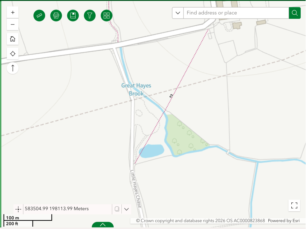
Task: Click the Great Hayes Brook label on map
Action: point(136,90)
